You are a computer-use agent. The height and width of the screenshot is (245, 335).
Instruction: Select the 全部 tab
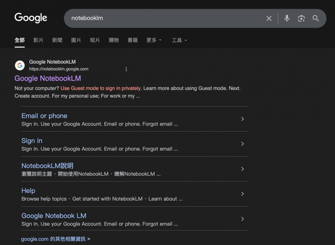(x=20, y=40)
